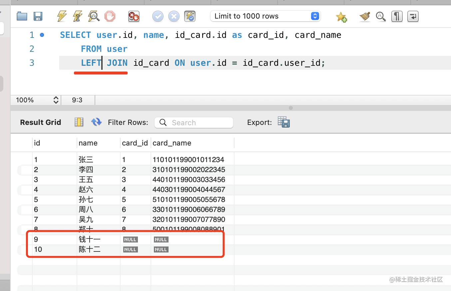The image size is (451, 291).
Task: Refresh the result grid data
Action: click(97, 122)
